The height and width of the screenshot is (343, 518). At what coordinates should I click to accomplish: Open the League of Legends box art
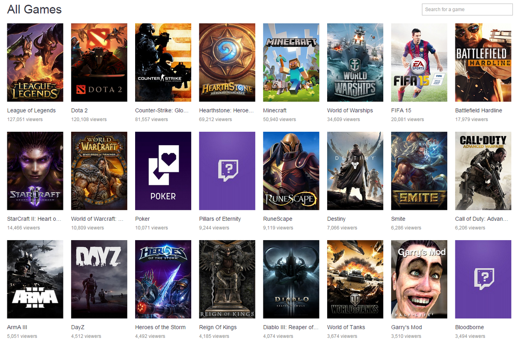click(35, 63)
